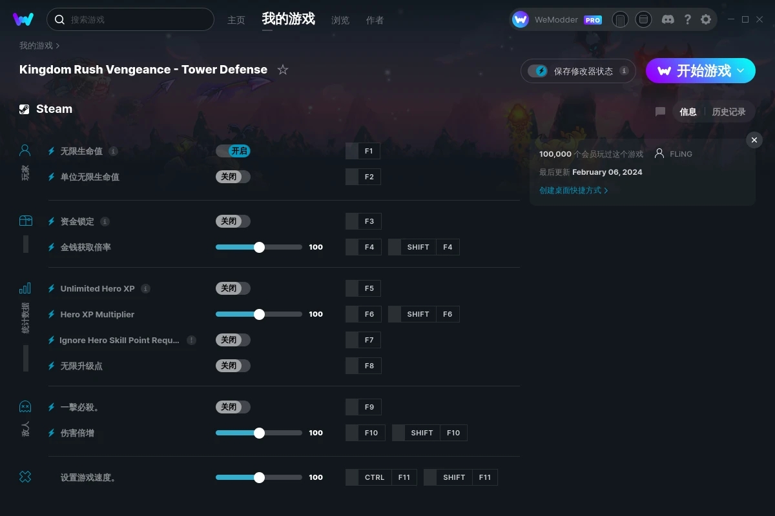Enable the 无限升级点 toggle

tap(233, 366)
